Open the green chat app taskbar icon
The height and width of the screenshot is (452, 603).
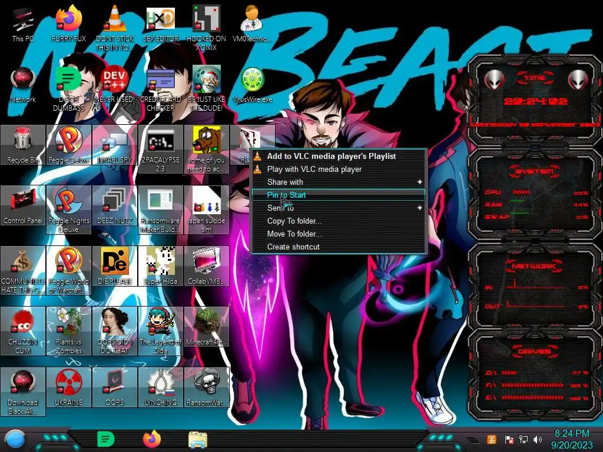tap(106, 439)
